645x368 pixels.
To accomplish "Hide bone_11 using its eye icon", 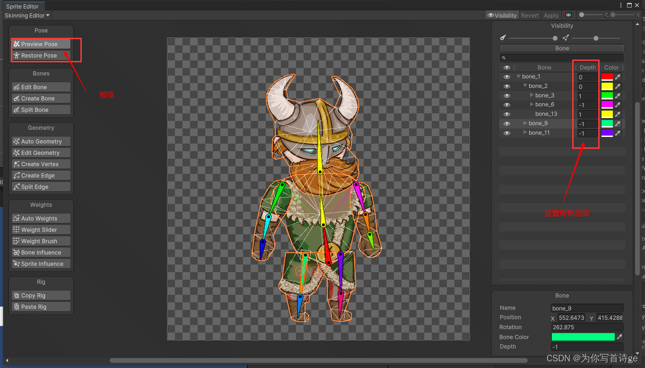I will click(x=507, y=133).
